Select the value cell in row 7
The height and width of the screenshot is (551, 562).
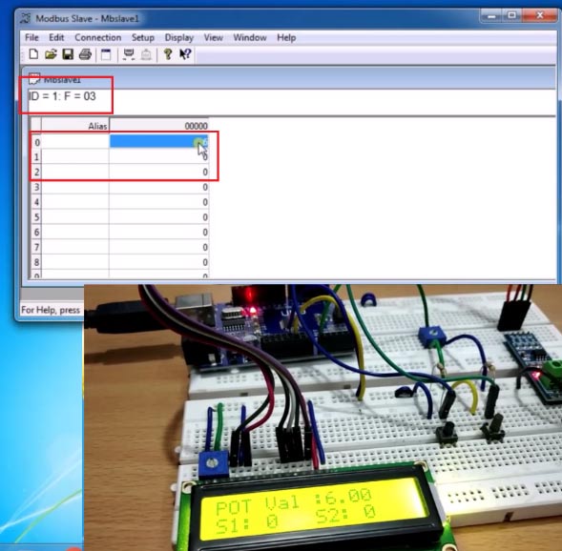158,247
